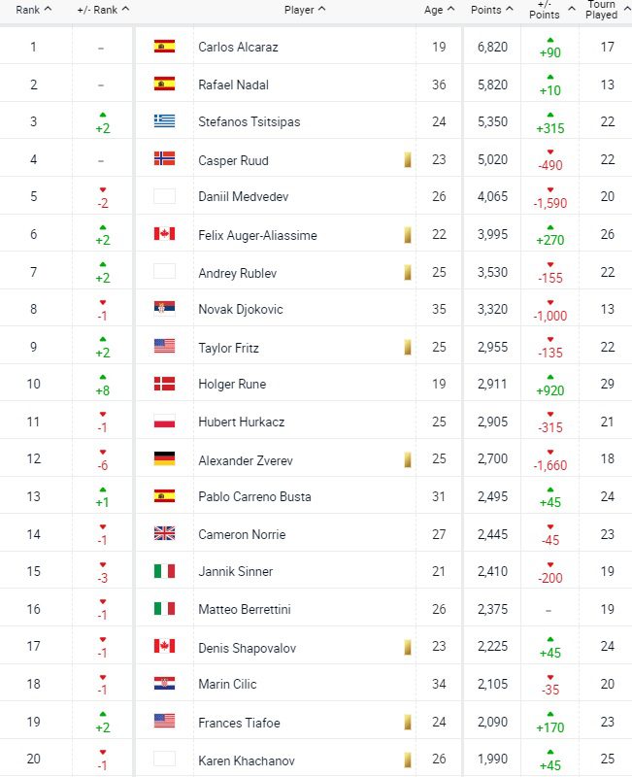Viewport: 632px width, 777px height.
Task: Open Jannik Sinner player link
Action: point(235,571)
